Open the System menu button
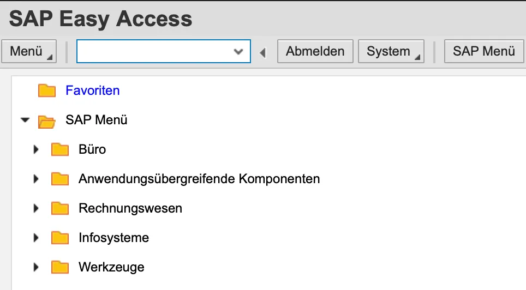 point(391,52)
